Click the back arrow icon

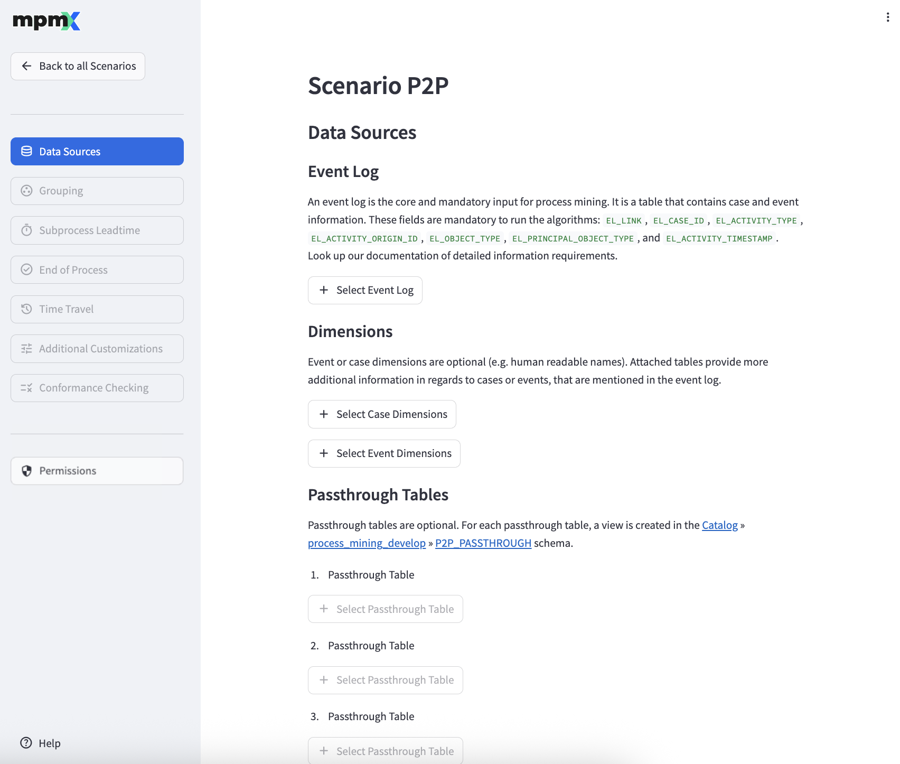pos(26,66)
